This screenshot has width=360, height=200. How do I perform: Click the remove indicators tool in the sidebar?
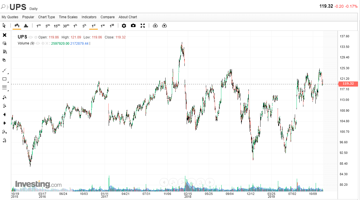pyautogui.click(x=5, y=52)
